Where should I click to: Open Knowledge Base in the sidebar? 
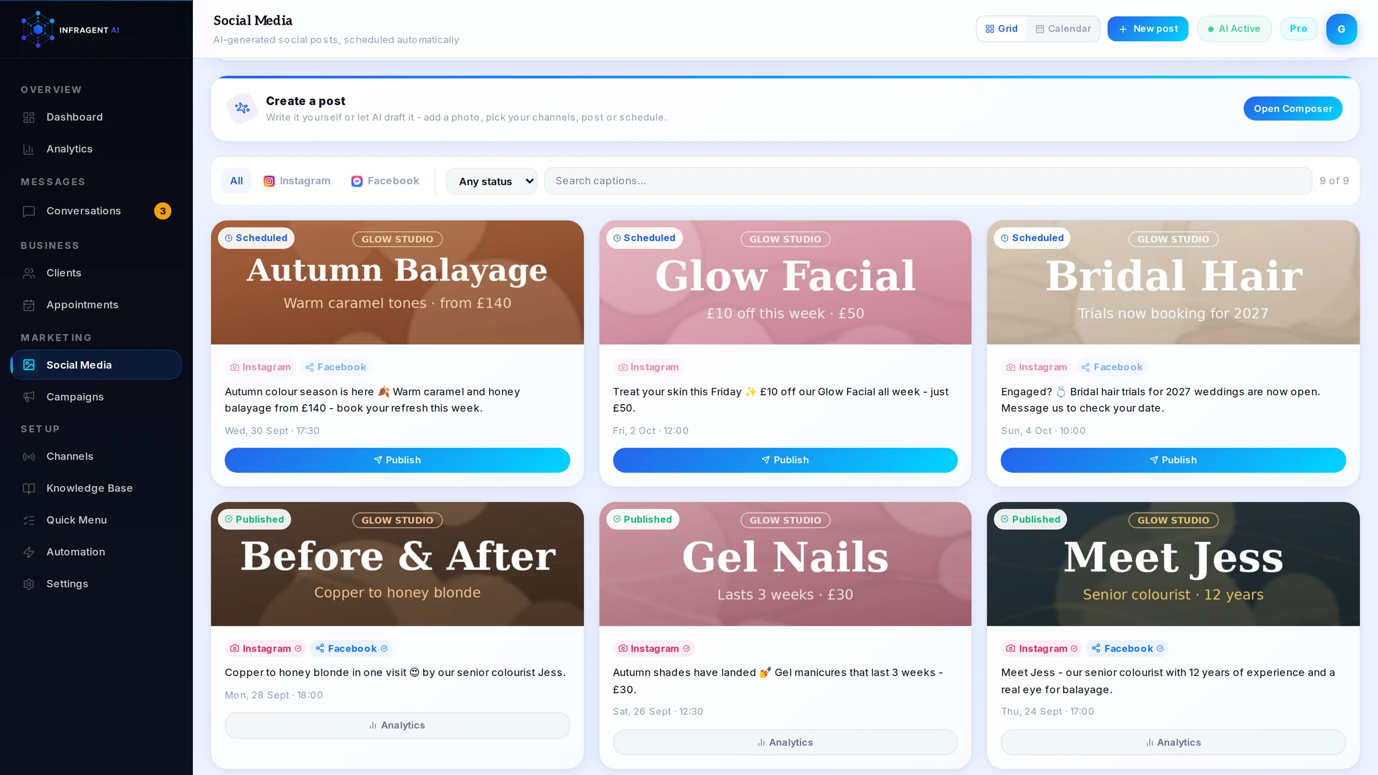point(96,489)
